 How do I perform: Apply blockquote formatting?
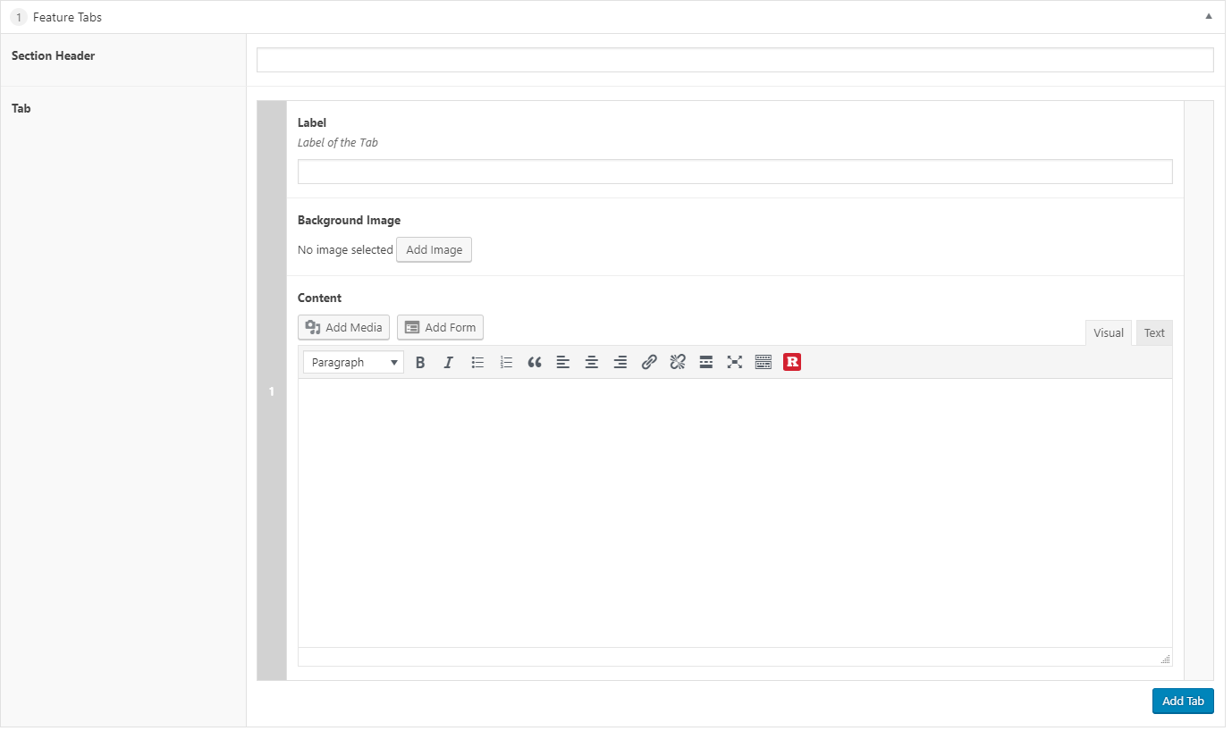[x=535, y=362]
